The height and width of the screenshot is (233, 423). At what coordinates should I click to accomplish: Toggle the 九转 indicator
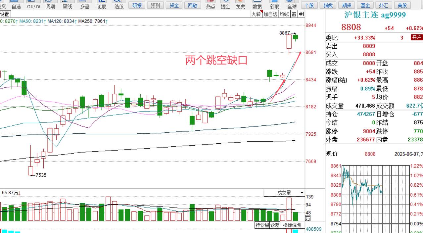coord(257,14)
